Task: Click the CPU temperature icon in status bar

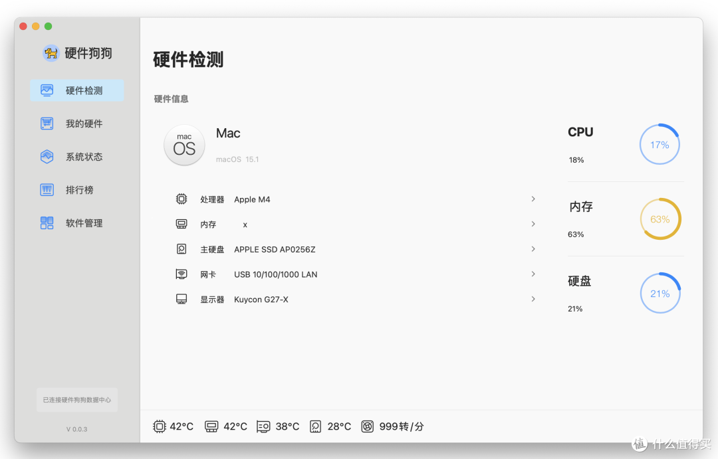Action: [160, 426]
